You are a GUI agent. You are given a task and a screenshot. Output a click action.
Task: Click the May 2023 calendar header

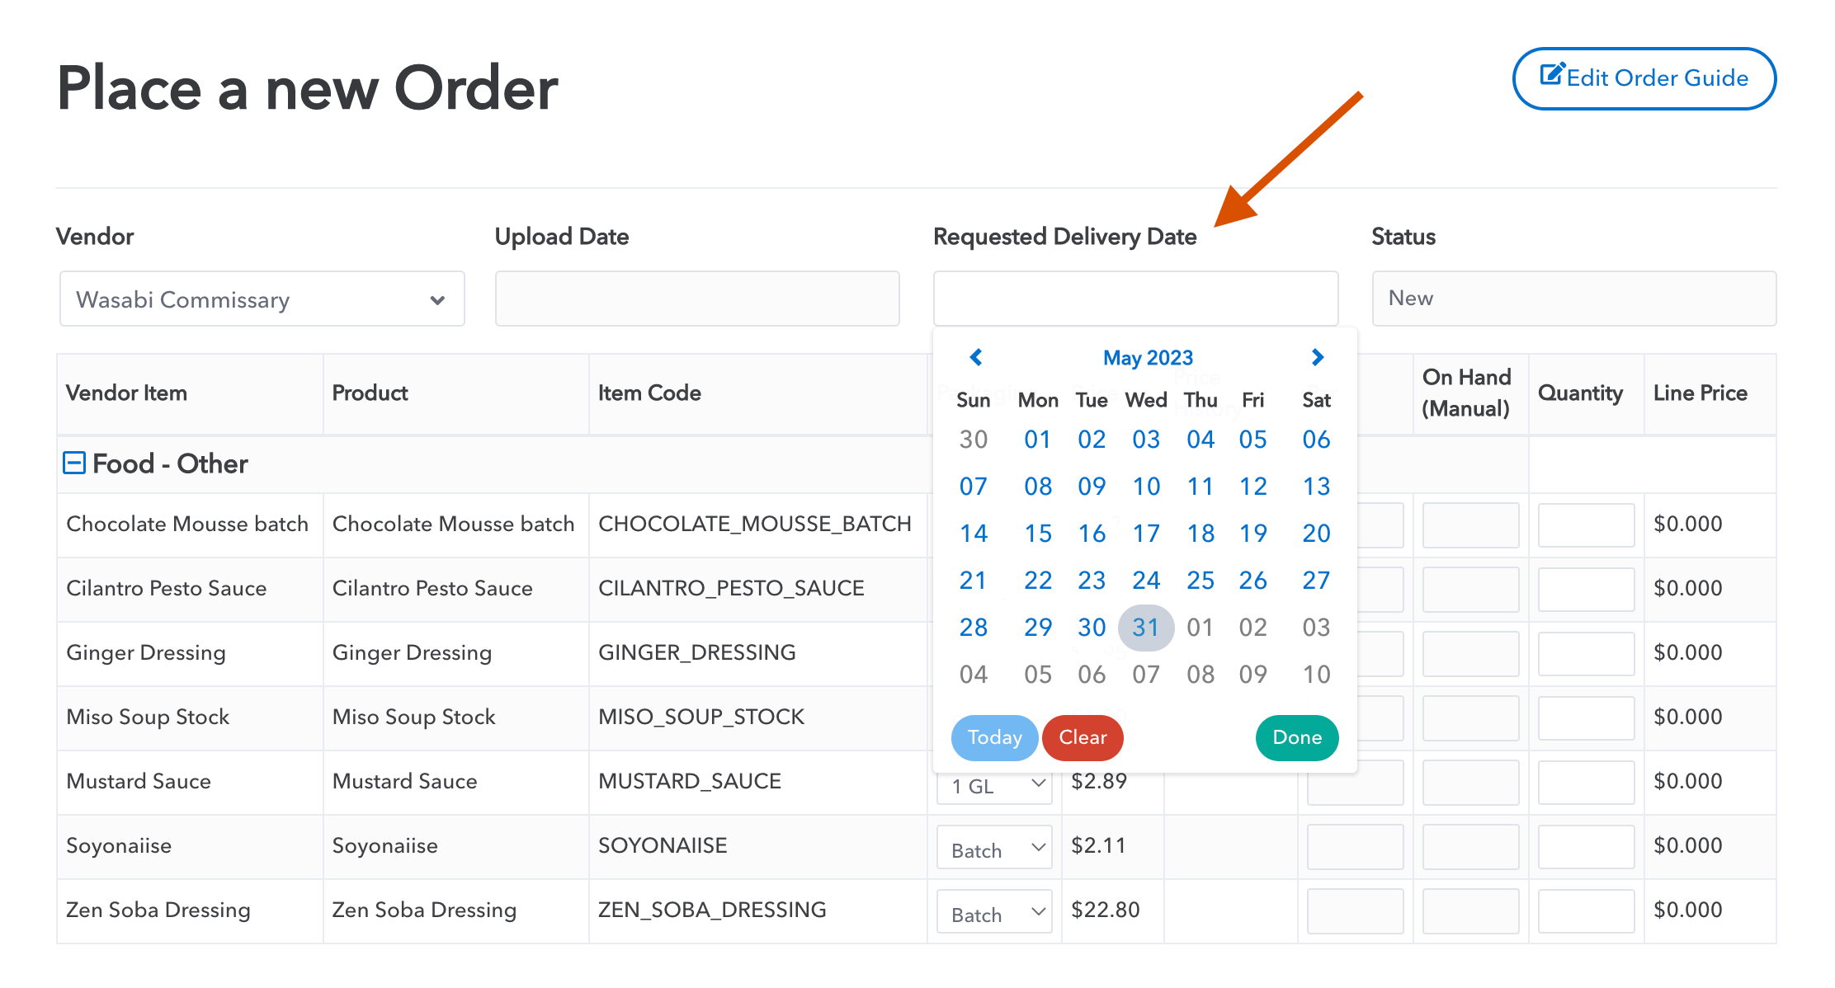pyautogui.click(x=1148, y=357)
